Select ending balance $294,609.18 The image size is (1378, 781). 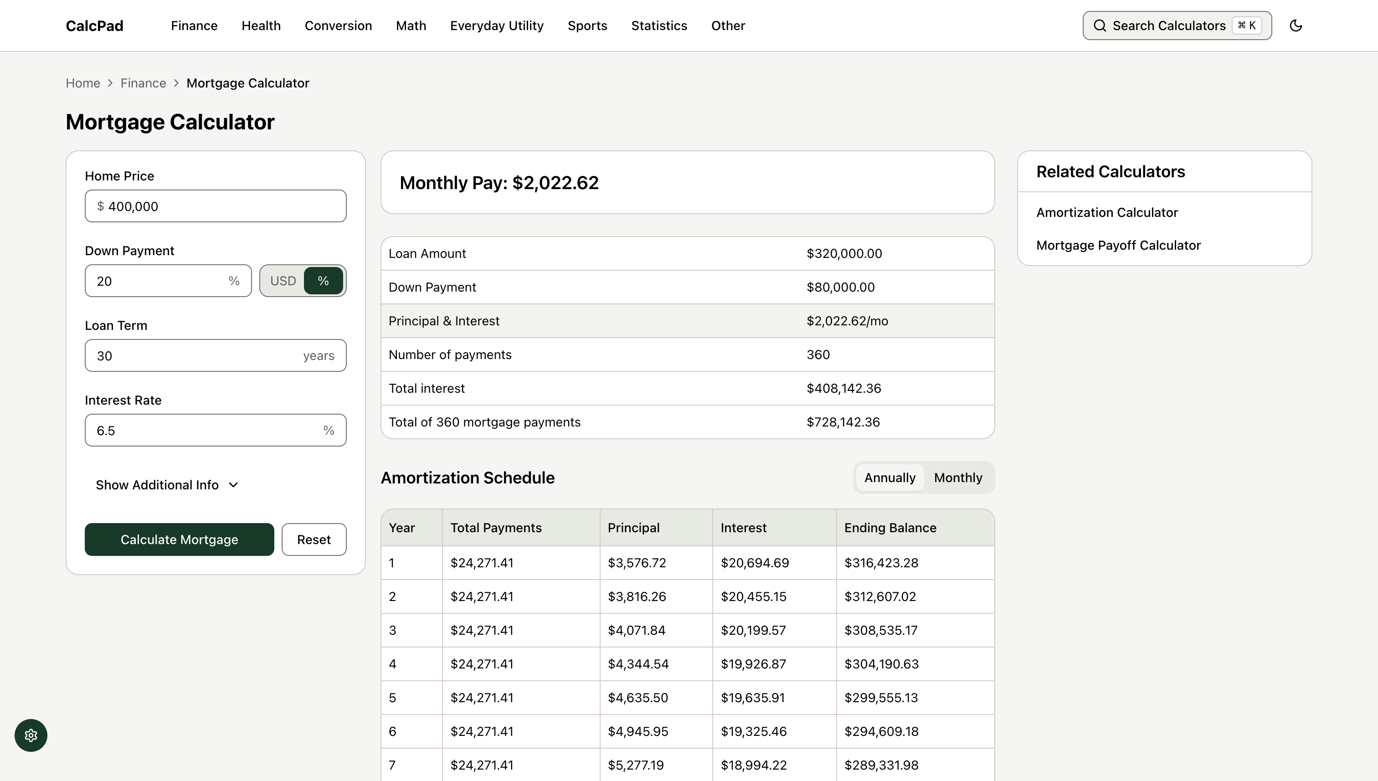pyautogui.click(x=881, y=732)
